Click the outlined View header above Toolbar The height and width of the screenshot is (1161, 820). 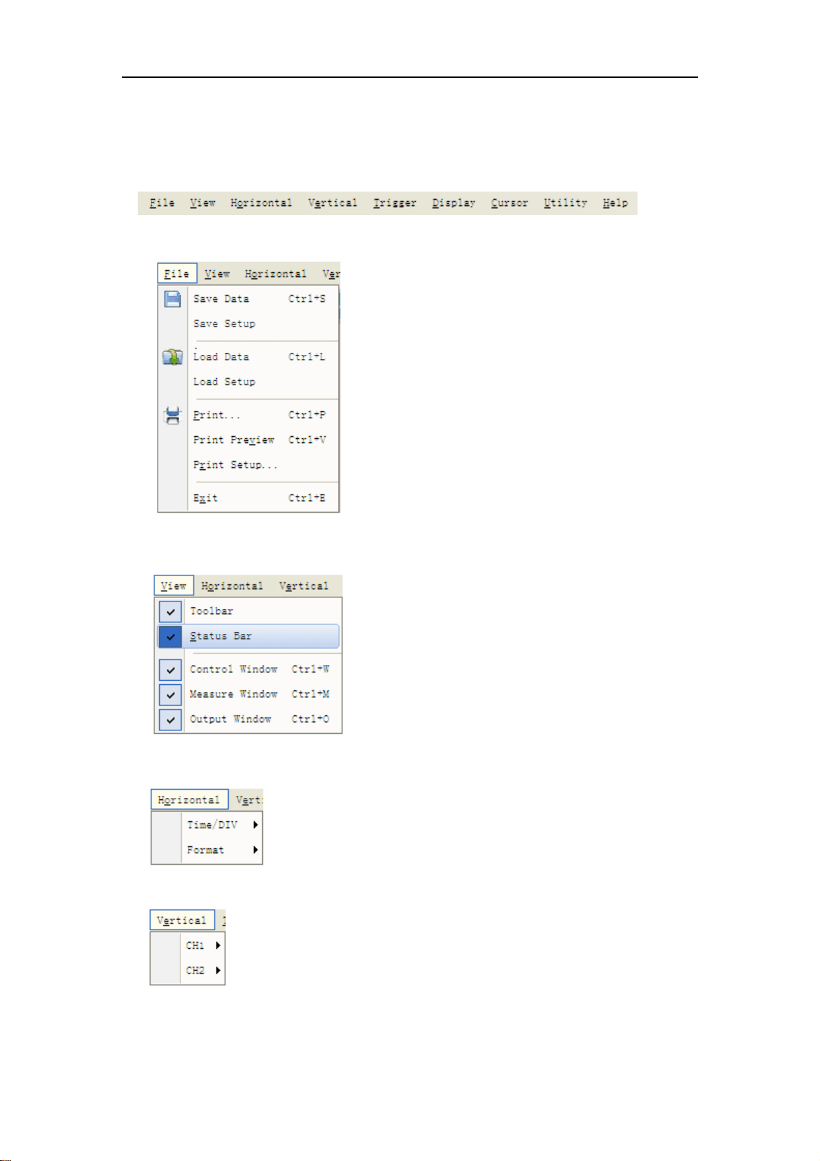(174, 586)
